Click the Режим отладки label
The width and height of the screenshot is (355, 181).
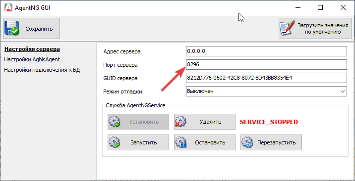[122, 91]
